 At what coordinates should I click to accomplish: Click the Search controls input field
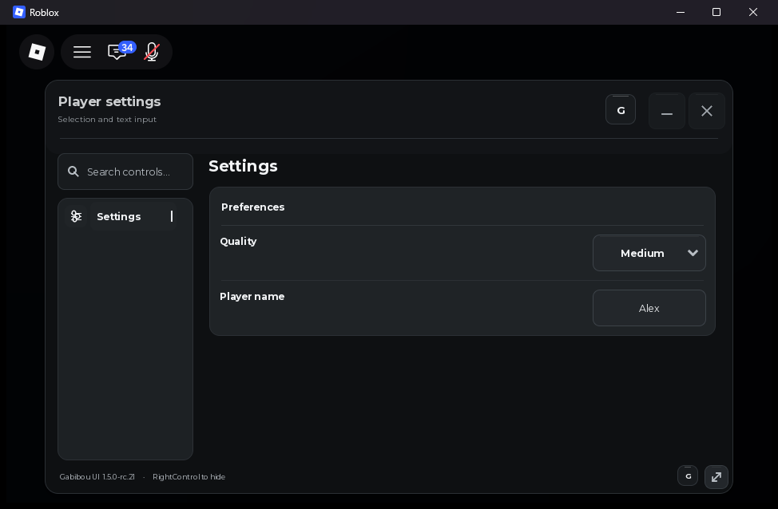[x=125, y=172]
